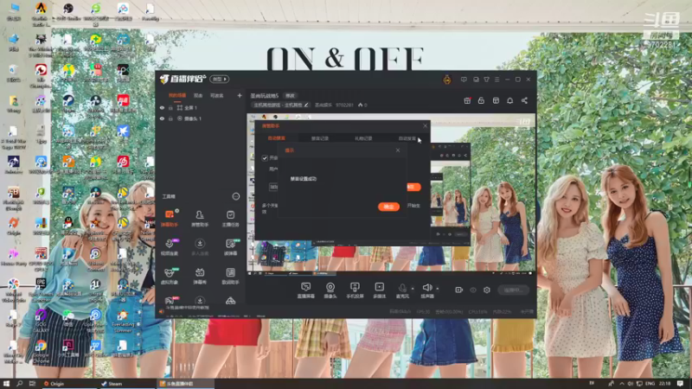This screenshot has width=692, height=389.
Task: Add a 手机投屏 phone casting source
Action: (x=355, y=290)
